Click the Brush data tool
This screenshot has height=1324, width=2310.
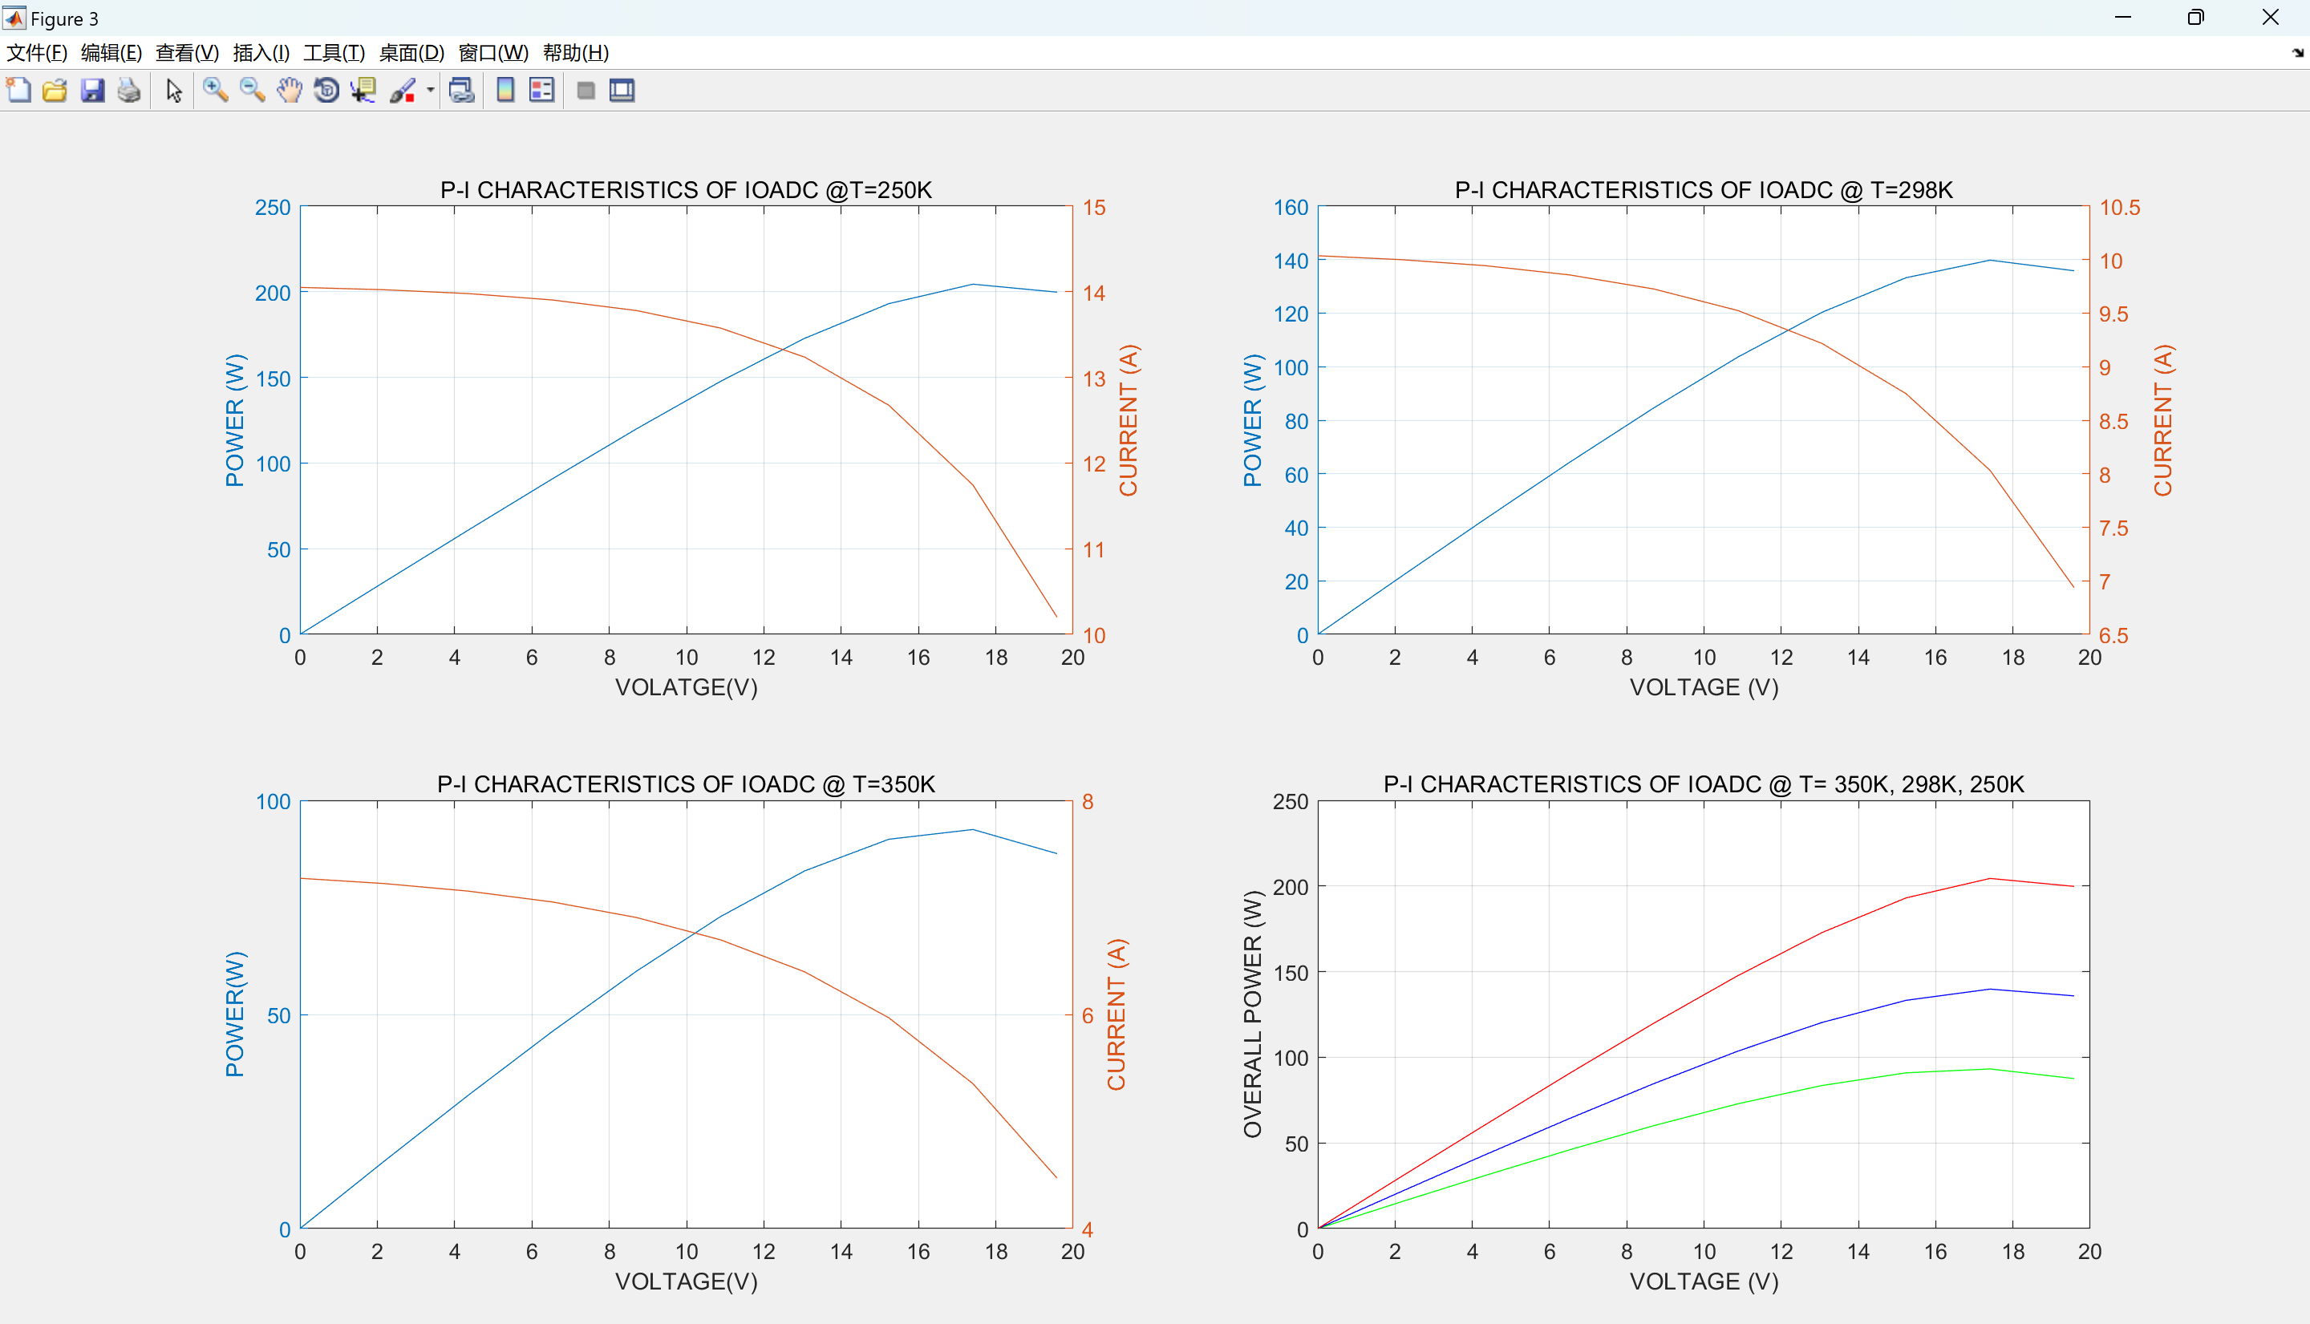[x=402, y=90]
